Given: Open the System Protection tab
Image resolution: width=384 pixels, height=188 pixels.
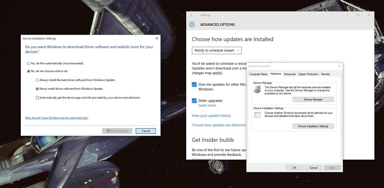Looking at the screenshot, I should pyautogui.click(x=308, y=74).
